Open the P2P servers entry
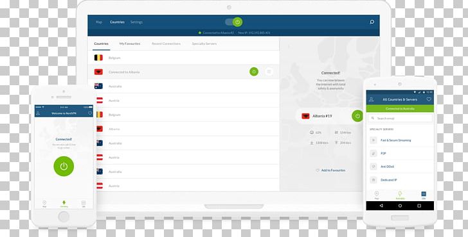The width and height of the screenshot is (468, 237). tap(400, 154)
